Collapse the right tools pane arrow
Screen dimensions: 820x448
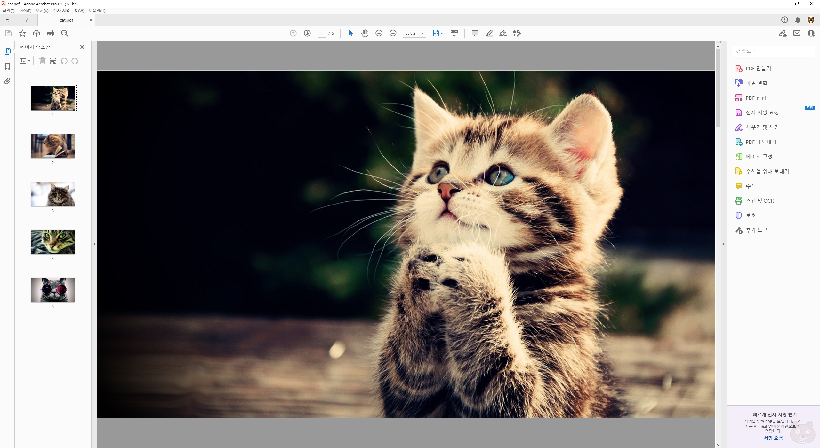point(723,244)
